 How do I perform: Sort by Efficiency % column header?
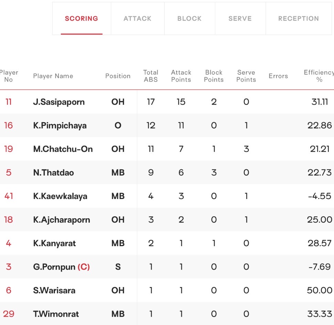[319, 76]
